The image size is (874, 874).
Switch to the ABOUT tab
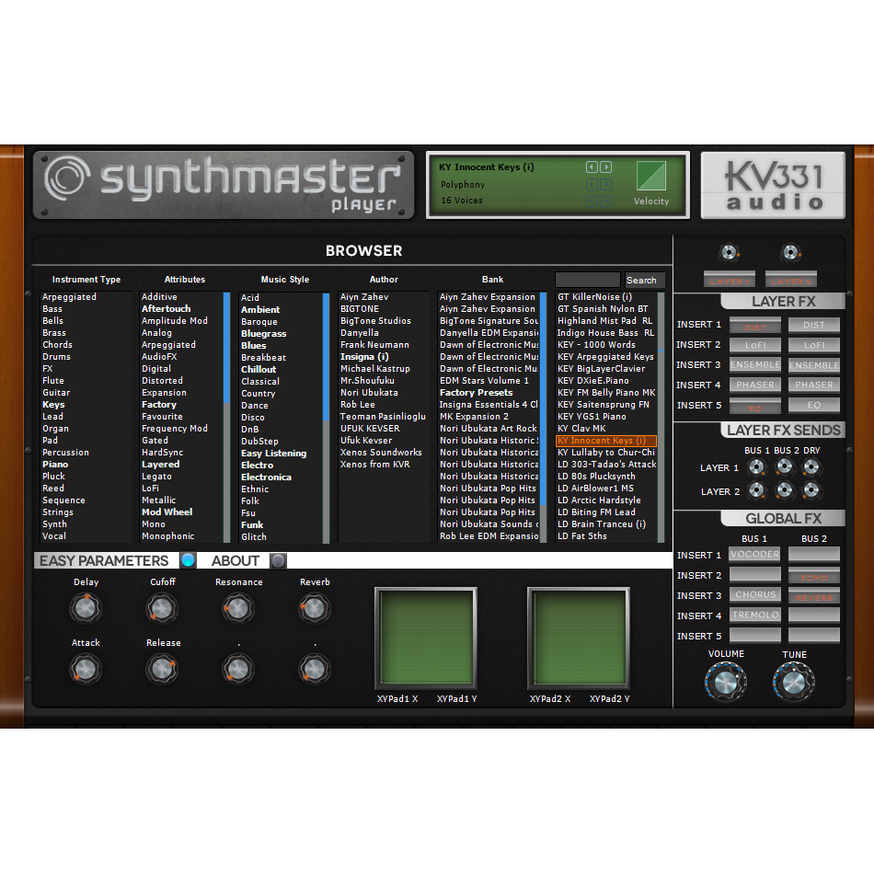pos(236,560)
